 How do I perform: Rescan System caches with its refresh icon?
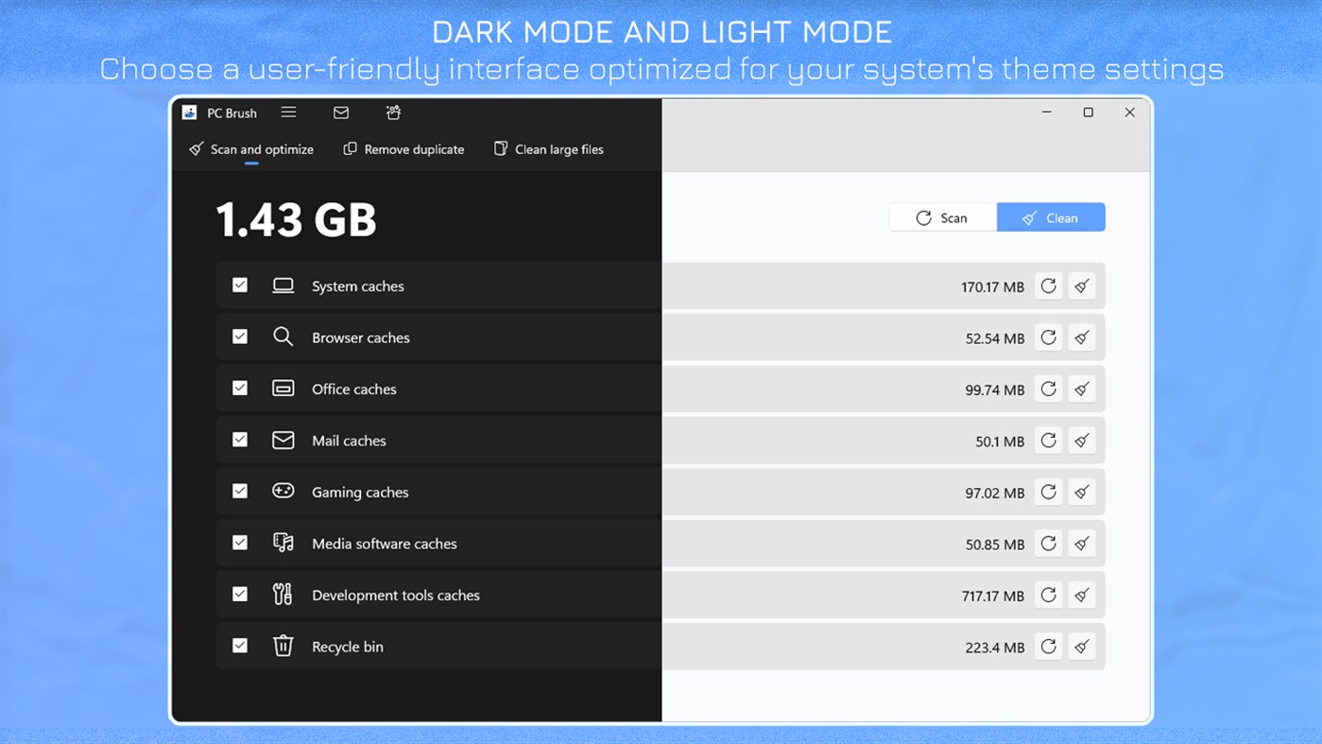point(1048,285)
